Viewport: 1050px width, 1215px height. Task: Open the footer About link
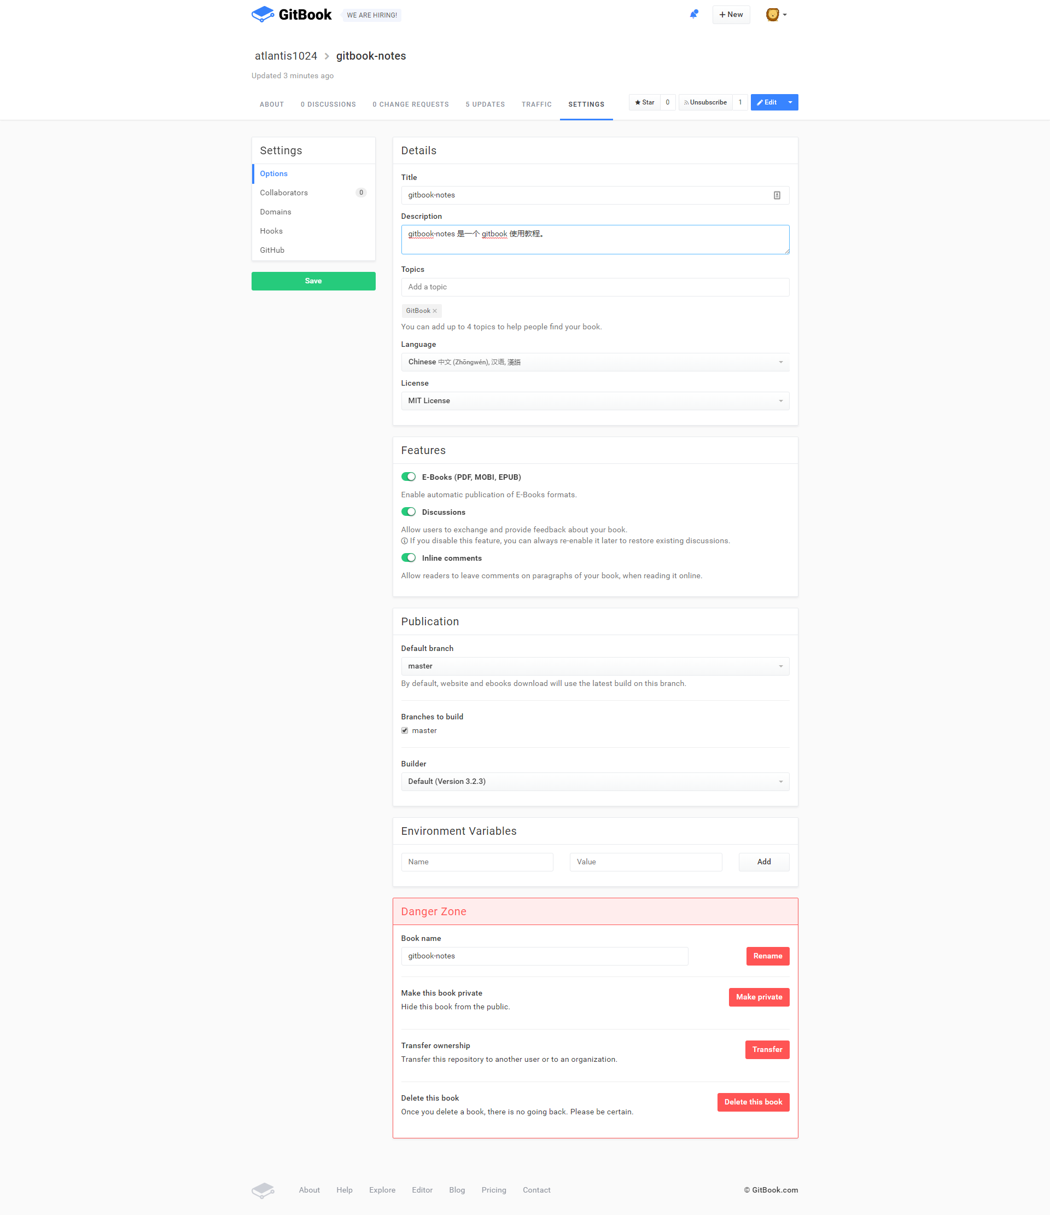tap(310, 1190)
